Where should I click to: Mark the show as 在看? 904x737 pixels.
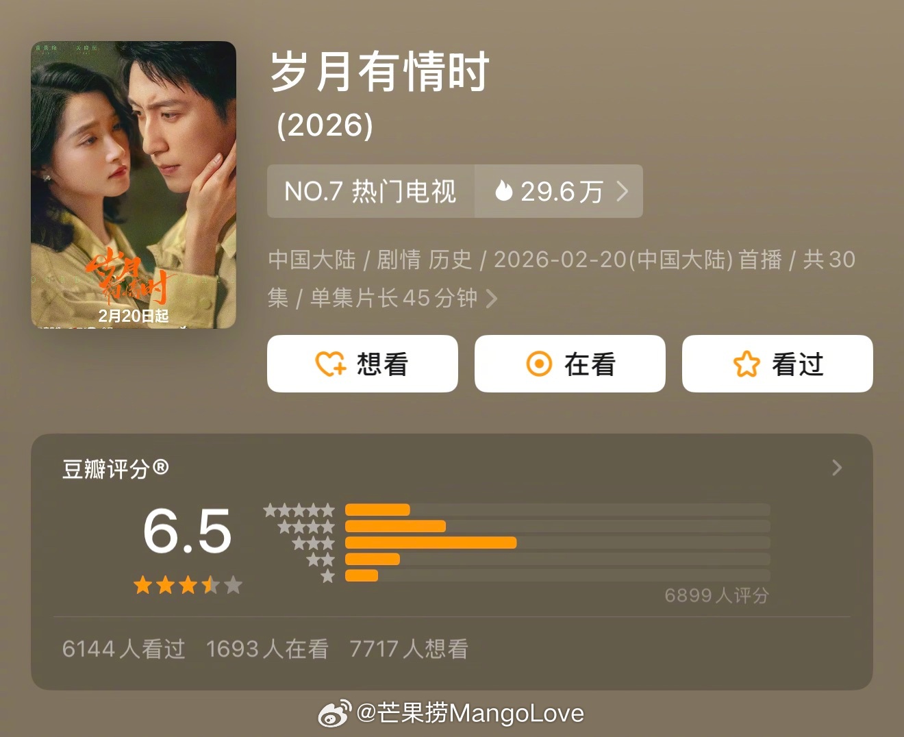570,364
